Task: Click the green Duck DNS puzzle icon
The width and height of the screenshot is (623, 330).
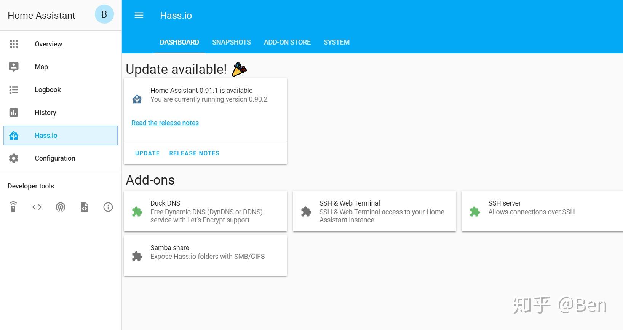Action: point(137,212)
